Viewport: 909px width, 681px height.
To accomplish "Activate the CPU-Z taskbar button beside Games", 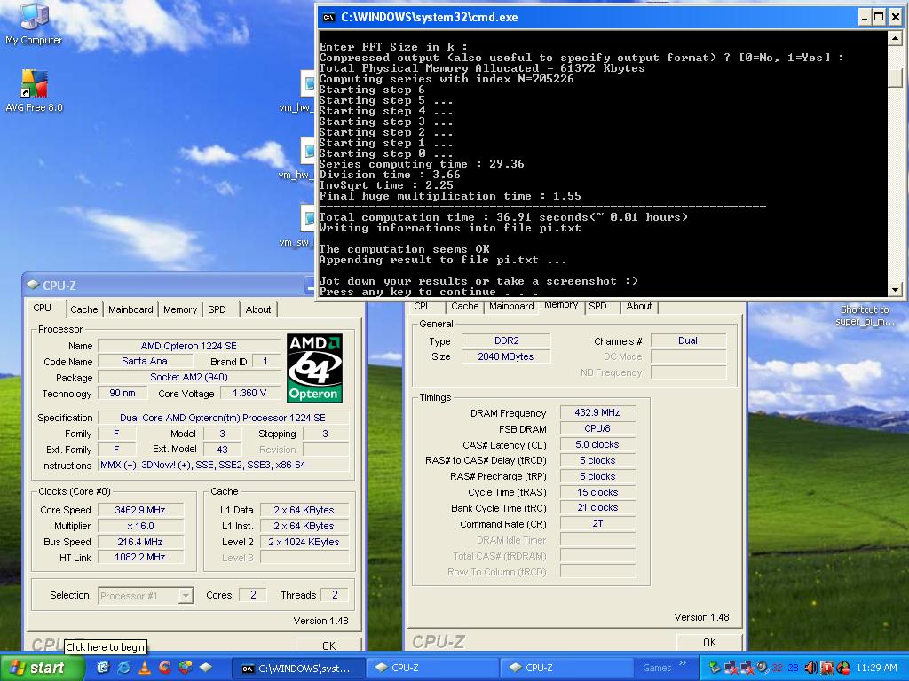I will coord(565,669).
